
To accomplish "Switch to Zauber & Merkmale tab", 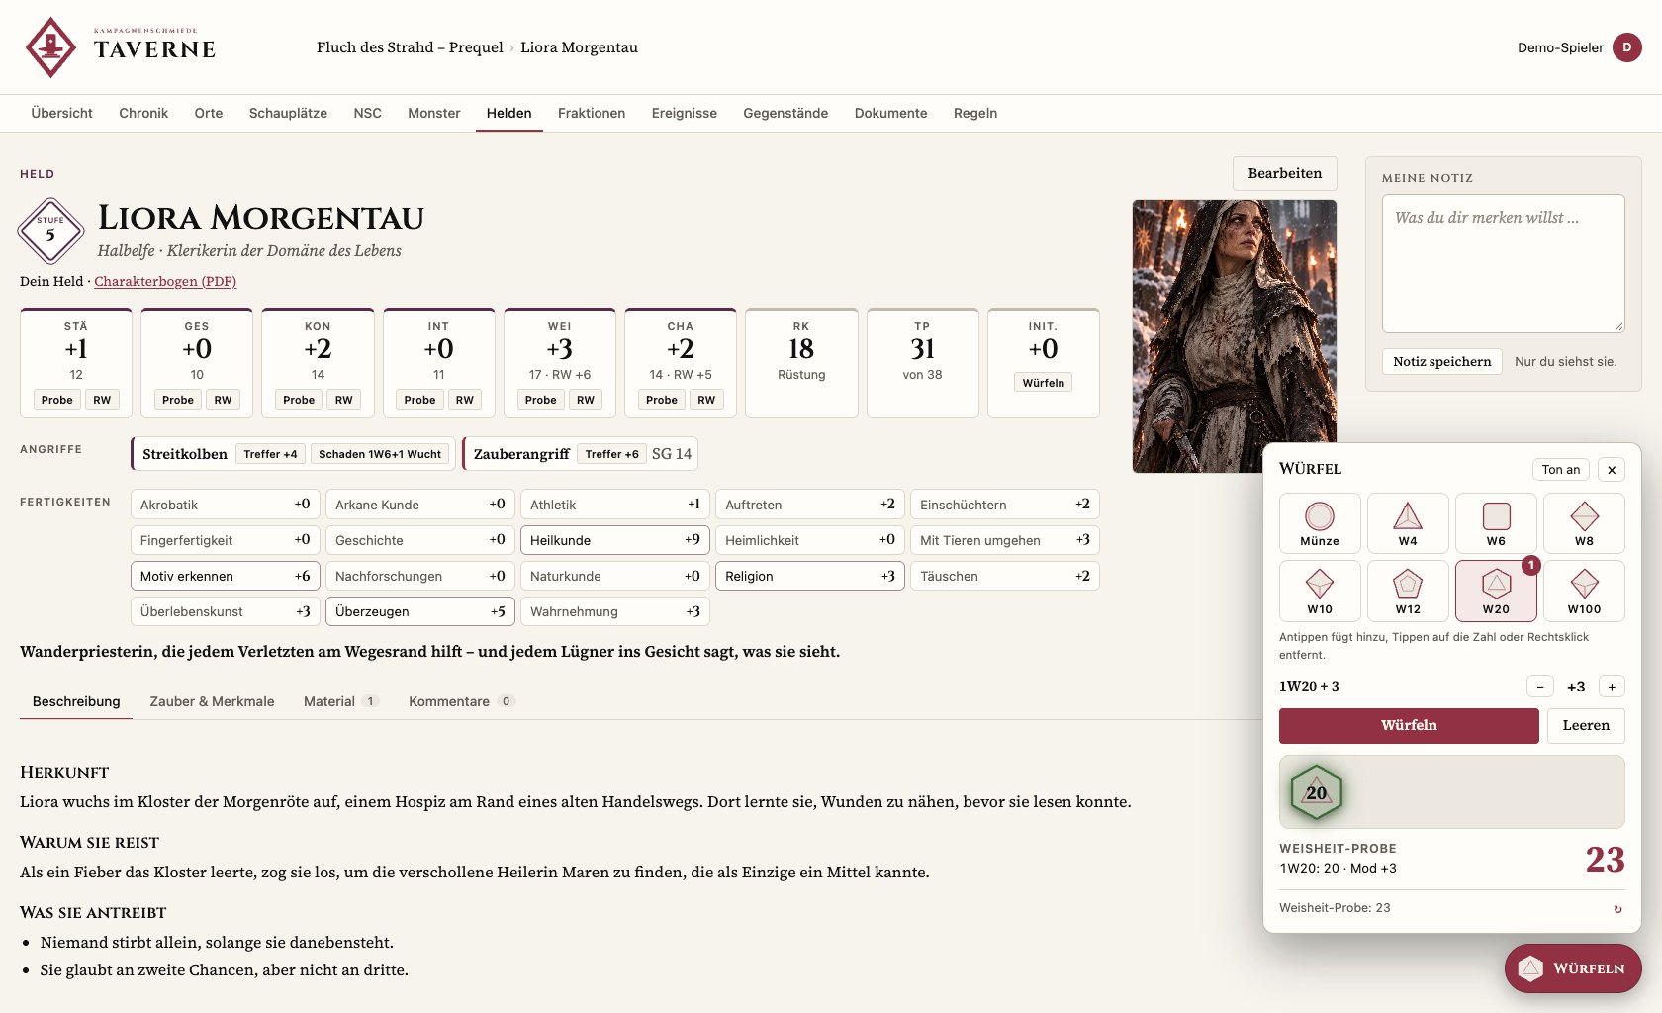I will 212,701.
